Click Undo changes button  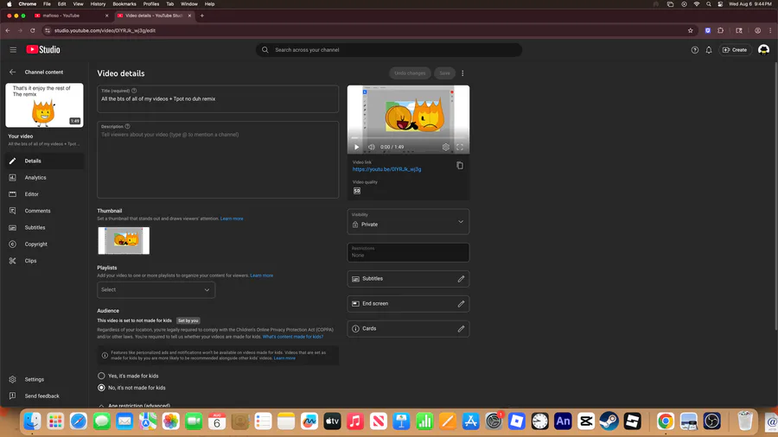(x=410, y=73)
